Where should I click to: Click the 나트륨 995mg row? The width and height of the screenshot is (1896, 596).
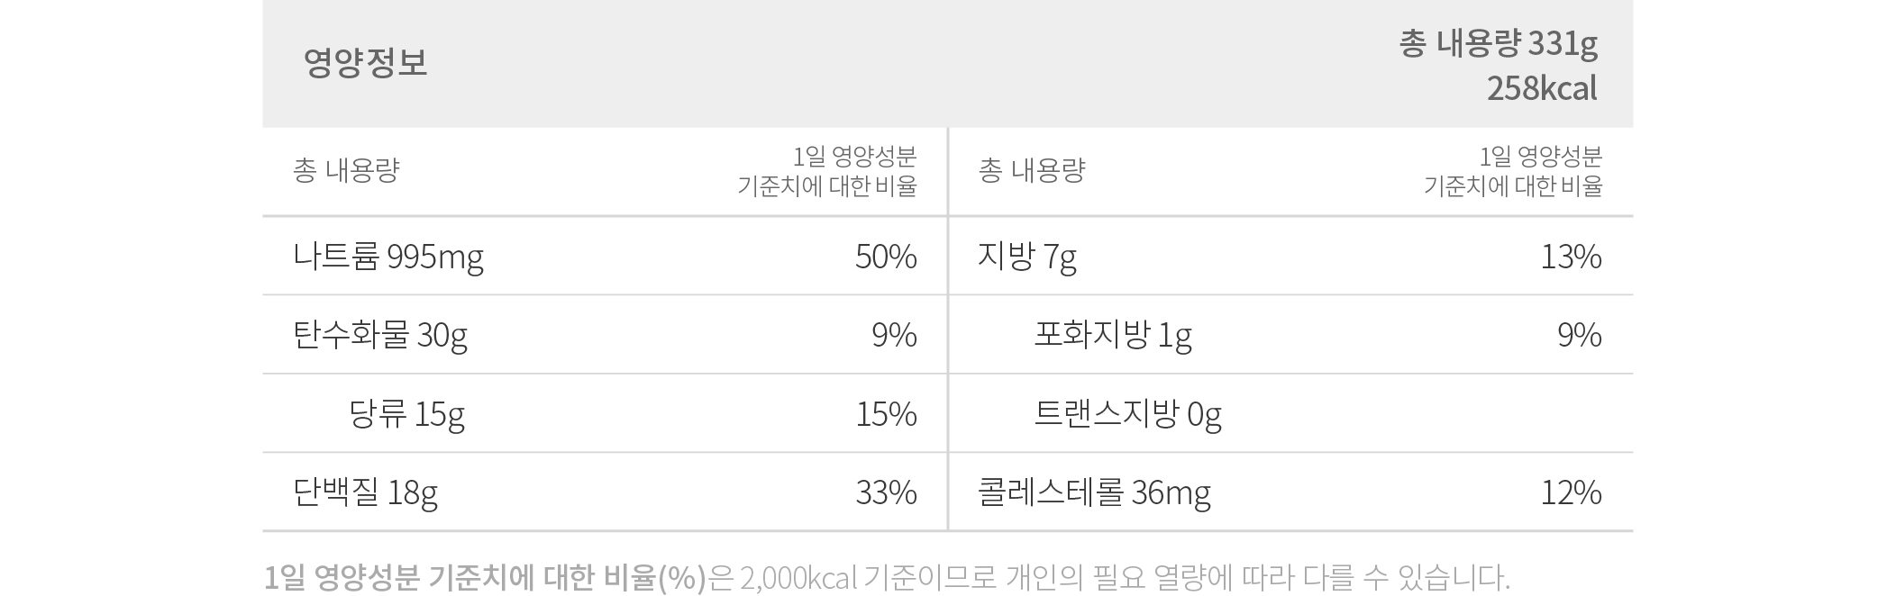(605, 257)
